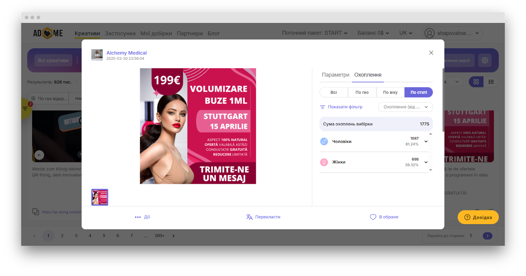Switch to grid view layout icon
Image resolution: width=526 pixels, height=276 pixels.
[476, 82]
